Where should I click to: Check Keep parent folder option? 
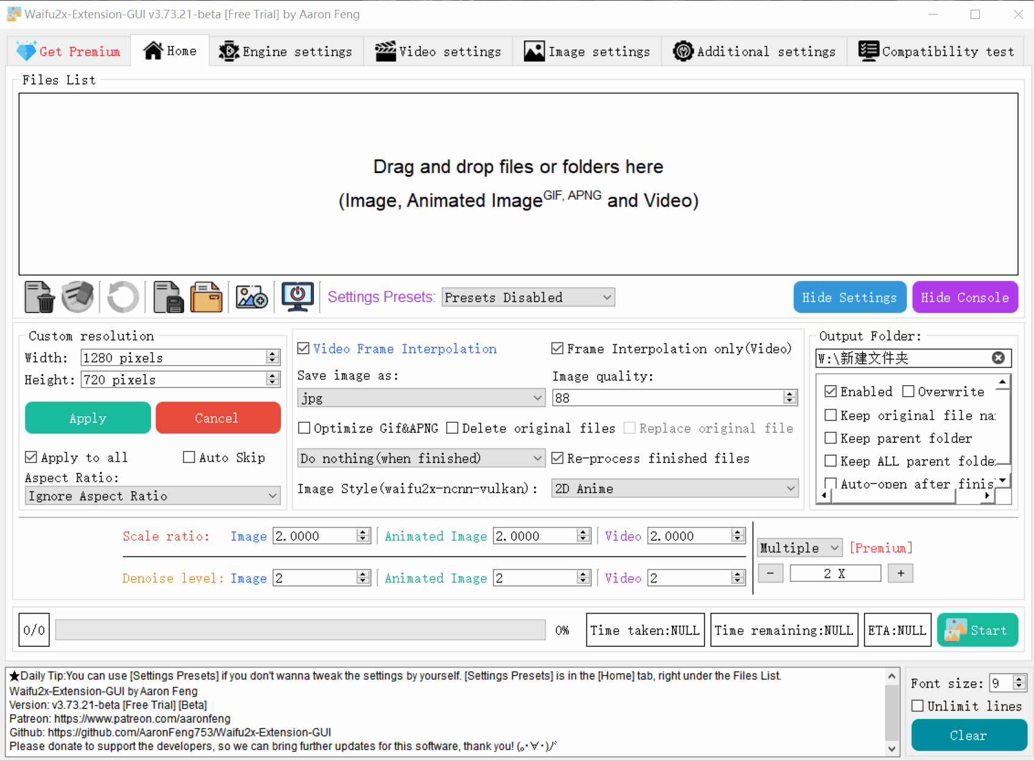(830, 437)
